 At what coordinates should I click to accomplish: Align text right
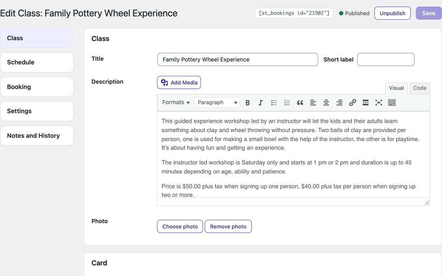click(x=340, y=102)
